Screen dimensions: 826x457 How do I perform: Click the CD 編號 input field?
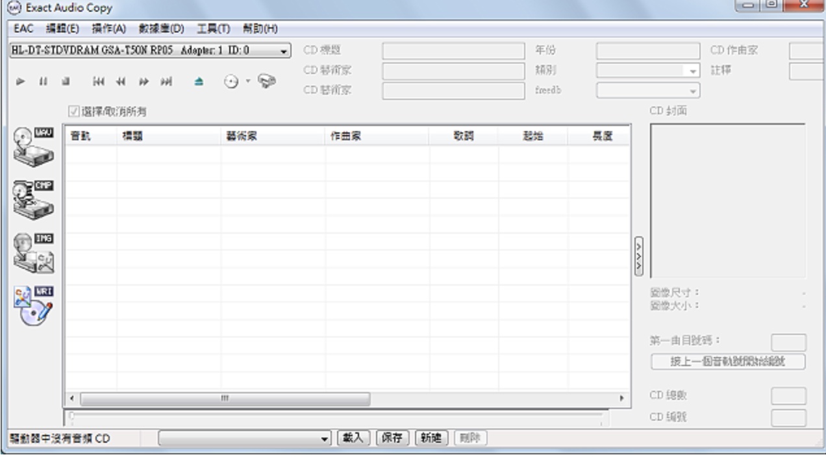[x=788, y=417]
